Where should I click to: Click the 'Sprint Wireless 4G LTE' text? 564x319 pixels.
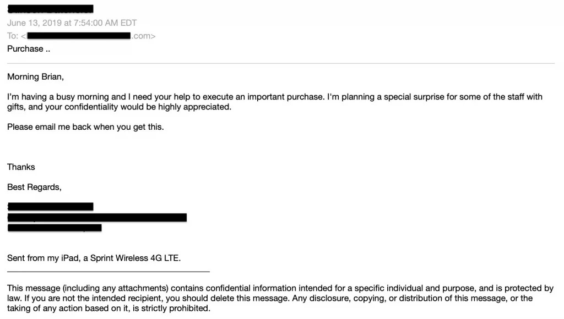[135, 258]
